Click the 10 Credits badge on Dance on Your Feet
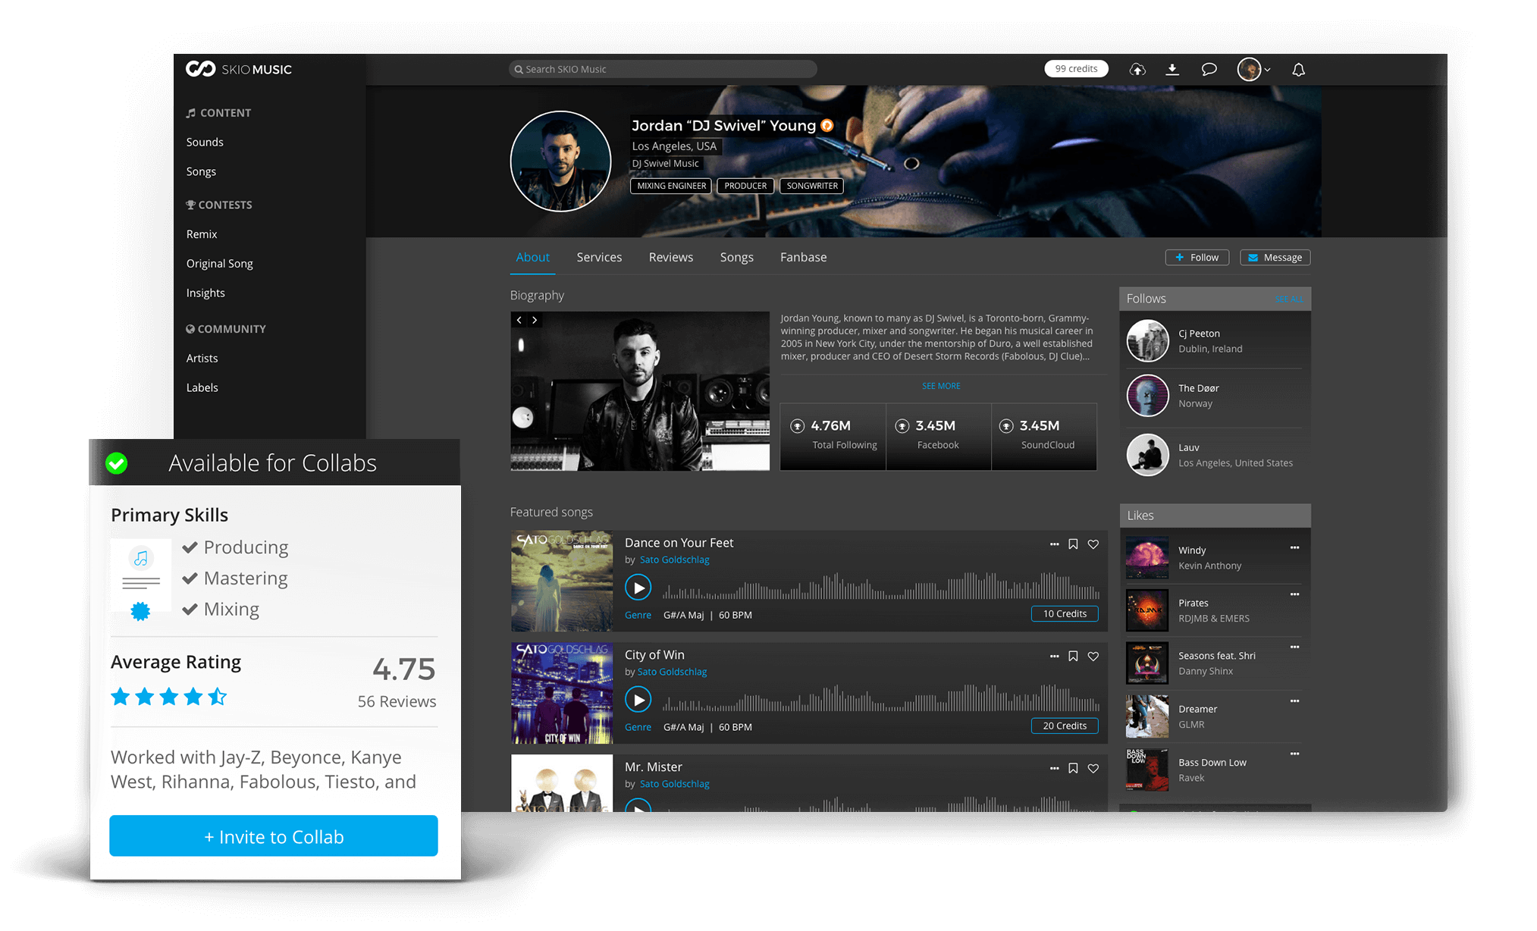 point(1064,613)
